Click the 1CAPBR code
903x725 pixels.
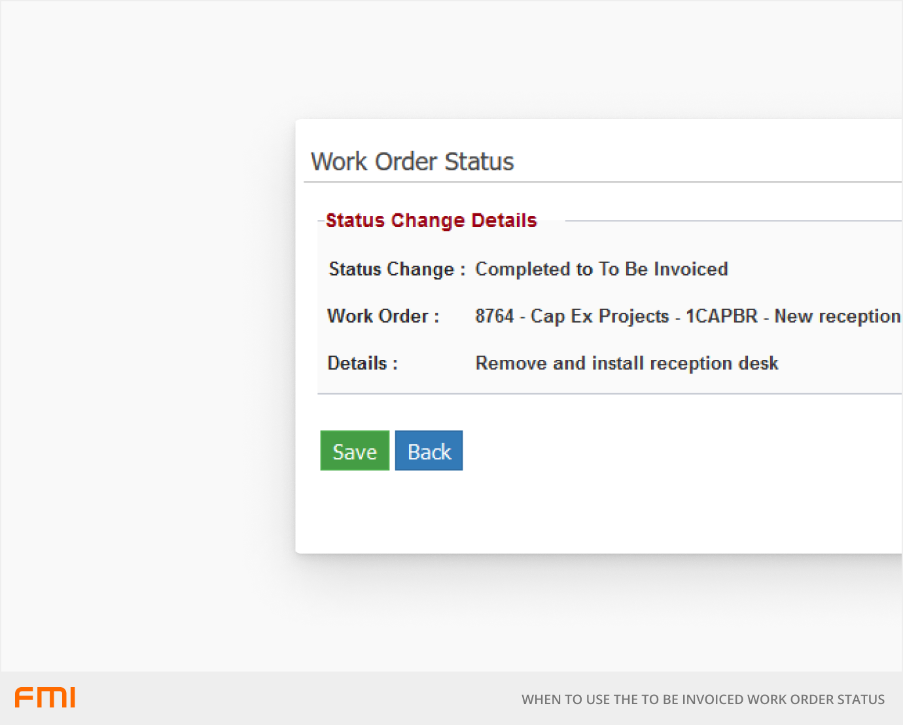[721, 316]
